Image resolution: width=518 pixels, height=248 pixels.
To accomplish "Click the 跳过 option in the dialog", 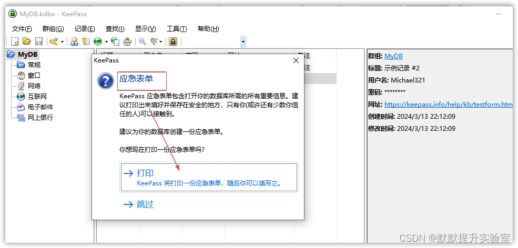I will [x=138, y=204].
